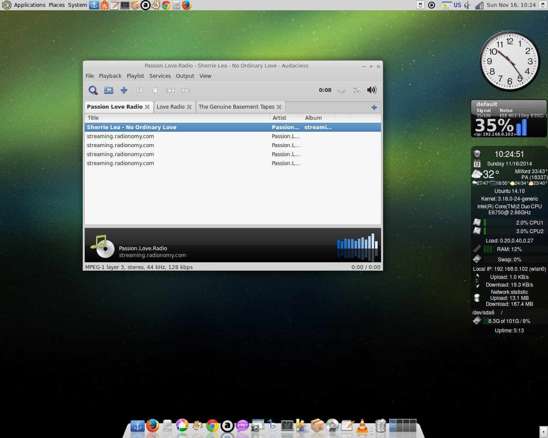548x438 pixels.
Task: Skip to the next track
Action: [186, 90]
